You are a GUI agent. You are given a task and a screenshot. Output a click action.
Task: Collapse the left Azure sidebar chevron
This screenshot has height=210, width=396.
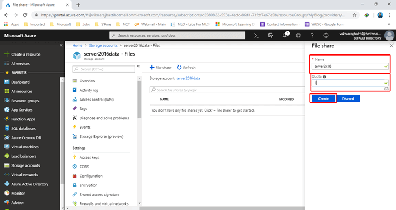[61, 45]
